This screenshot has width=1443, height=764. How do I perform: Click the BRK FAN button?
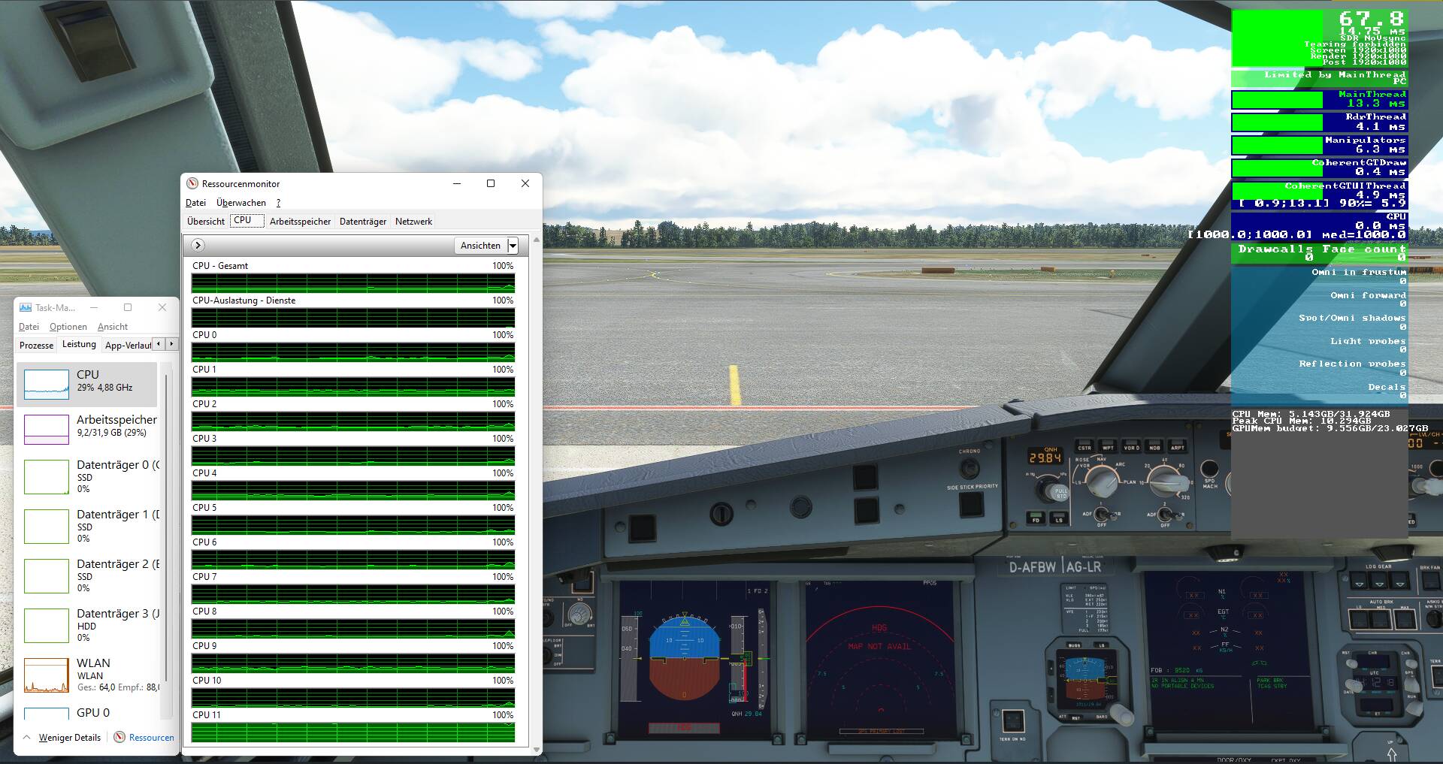1429,582
